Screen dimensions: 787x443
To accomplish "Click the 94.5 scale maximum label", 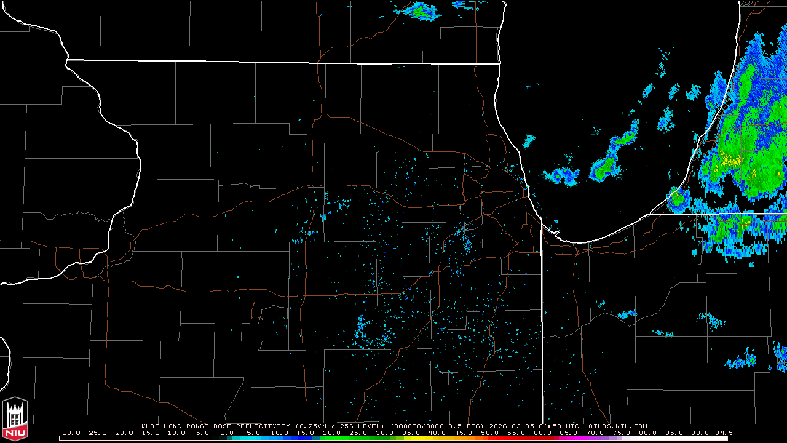I will [x=723, y=433].
